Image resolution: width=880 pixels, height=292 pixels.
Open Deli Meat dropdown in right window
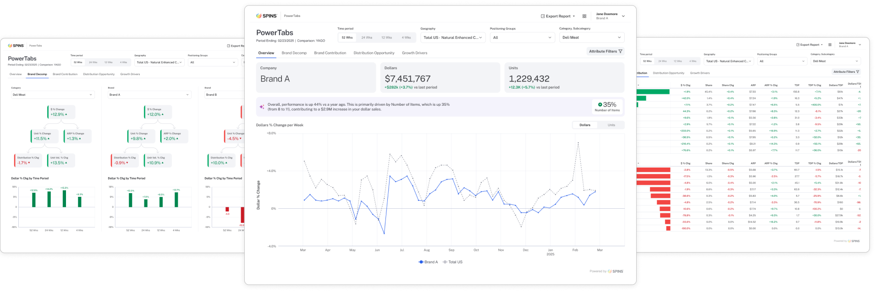pyautogui.click(x=836, y=61)
